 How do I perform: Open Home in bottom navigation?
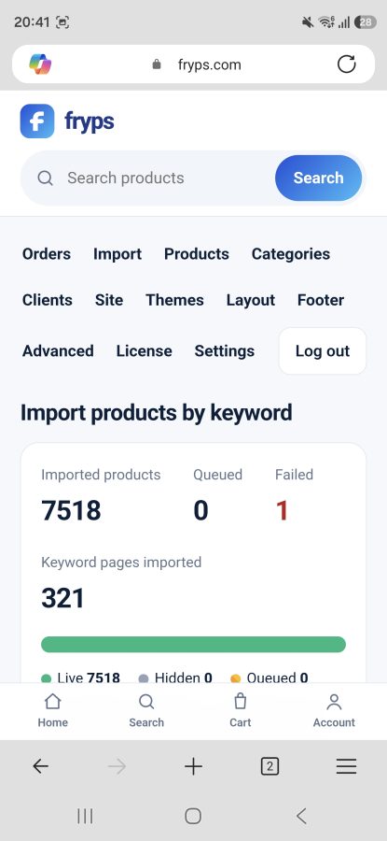click(x=52, y=711)
